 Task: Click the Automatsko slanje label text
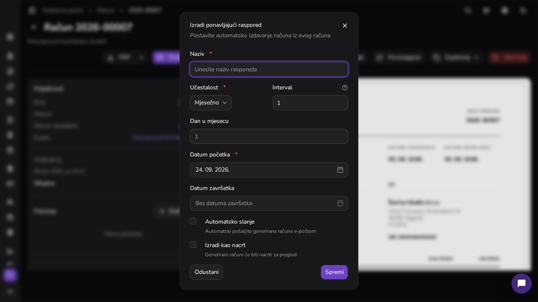click(229, 222)
